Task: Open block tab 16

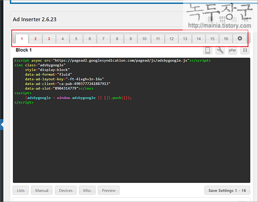Action: (x=226, y=39)
